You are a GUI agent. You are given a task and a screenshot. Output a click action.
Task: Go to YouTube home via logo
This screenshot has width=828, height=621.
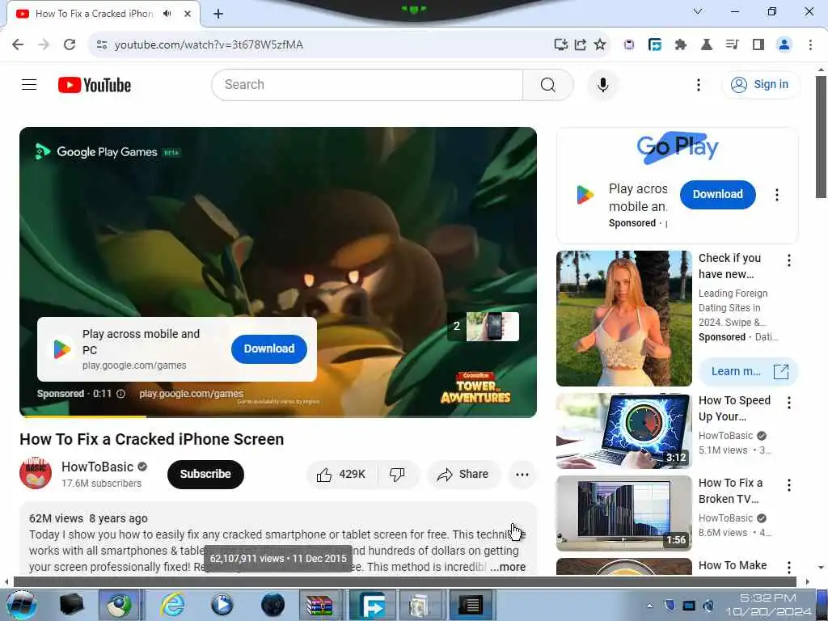pyautogui.click(x=95, y=85)
